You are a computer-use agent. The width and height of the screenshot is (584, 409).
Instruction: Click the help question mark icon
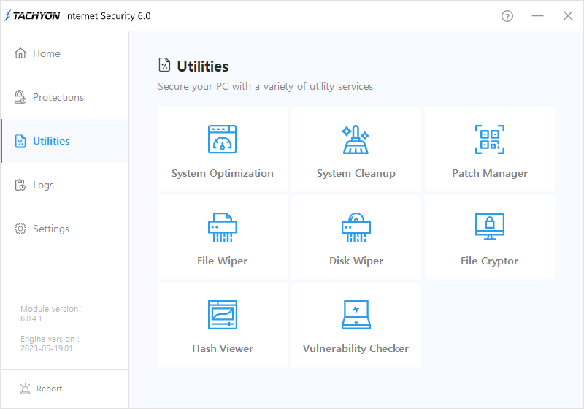pyautogui.click(x=507, y=16)
